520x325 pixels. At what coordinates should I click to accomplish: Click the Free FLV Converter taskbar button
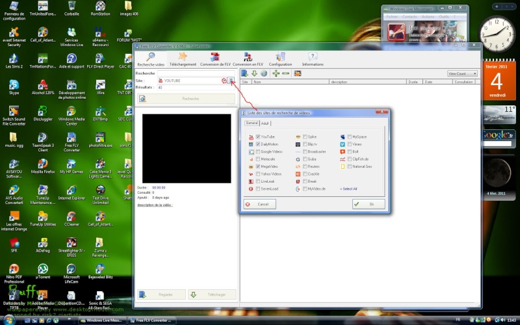click(151, 320)
